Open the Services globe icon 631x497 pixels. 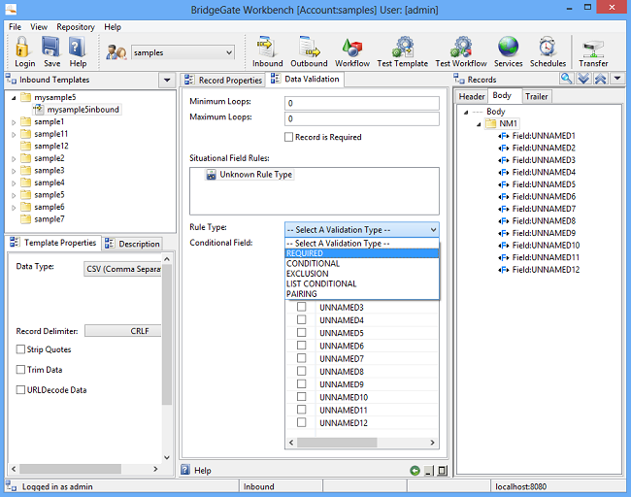point(509,48)
